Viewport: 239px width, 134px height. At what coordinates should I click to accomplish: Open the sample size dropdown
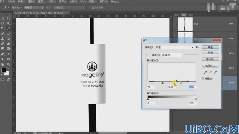pyautogui.click(x=34, y=7)
